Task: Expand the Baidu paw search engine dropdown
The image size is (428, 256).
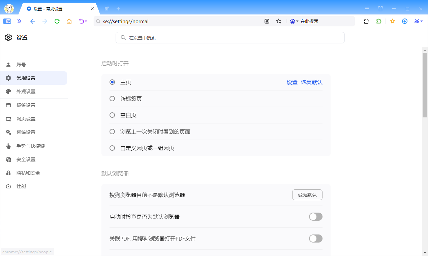Action: click(x=294, y=21)
